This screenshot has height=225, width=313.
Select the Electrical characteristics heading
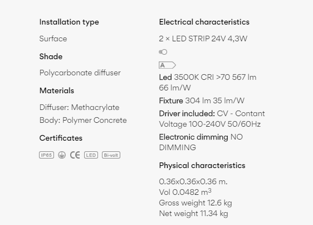coord(204,22)
